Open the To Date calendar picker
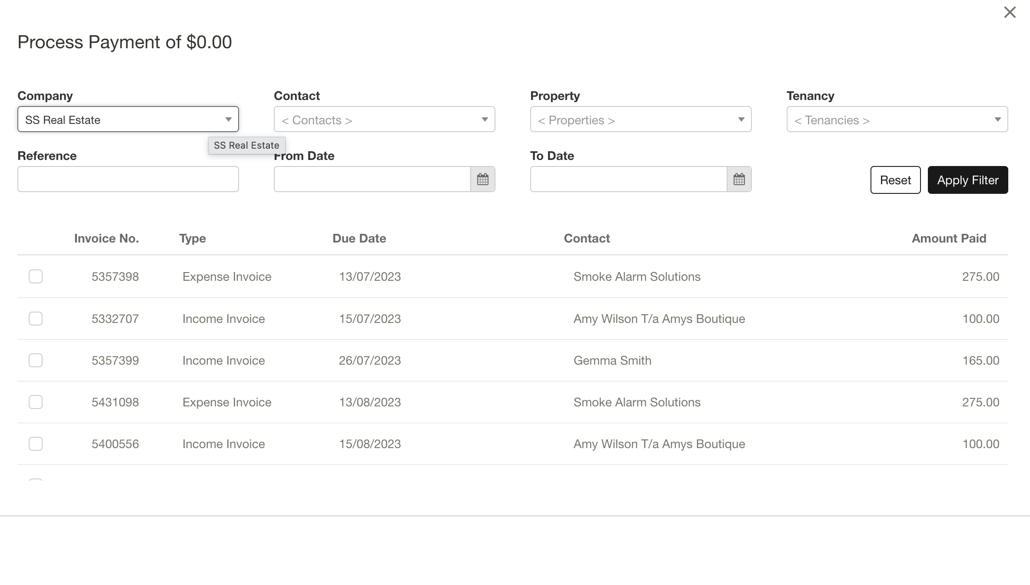1030x585 pixels. 739,179
